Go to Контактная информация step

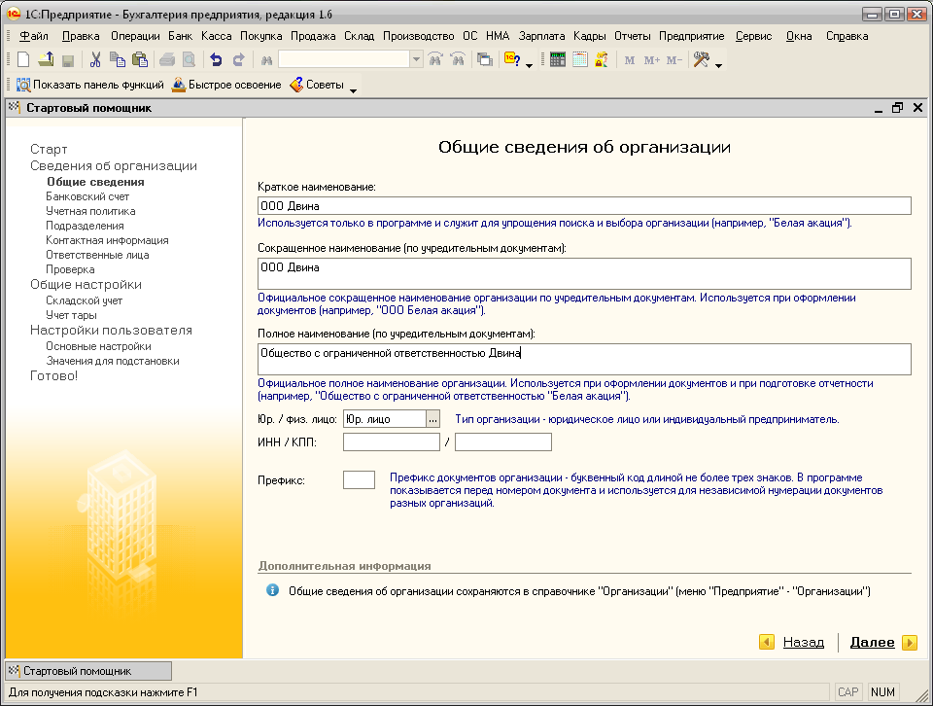tap(107, 240)
